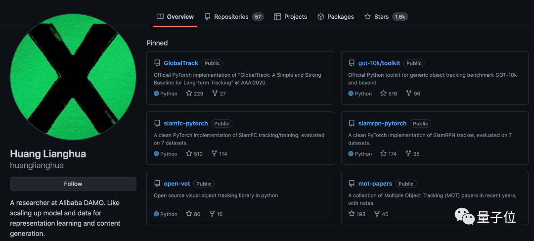Open the open-vot repository
This screenshot has height=241, width=534.
(x=177, y=184)
